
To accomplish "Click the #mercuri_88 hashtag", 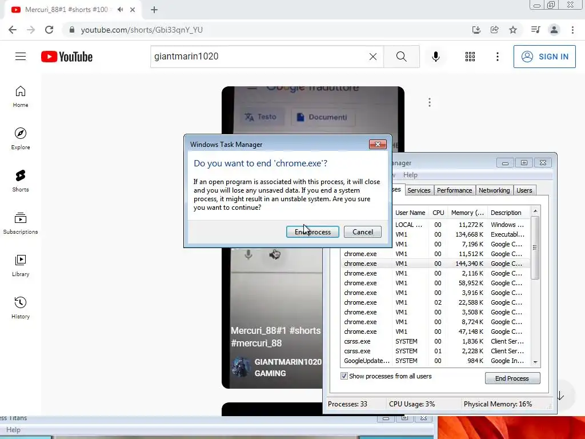I will (257, 343).
